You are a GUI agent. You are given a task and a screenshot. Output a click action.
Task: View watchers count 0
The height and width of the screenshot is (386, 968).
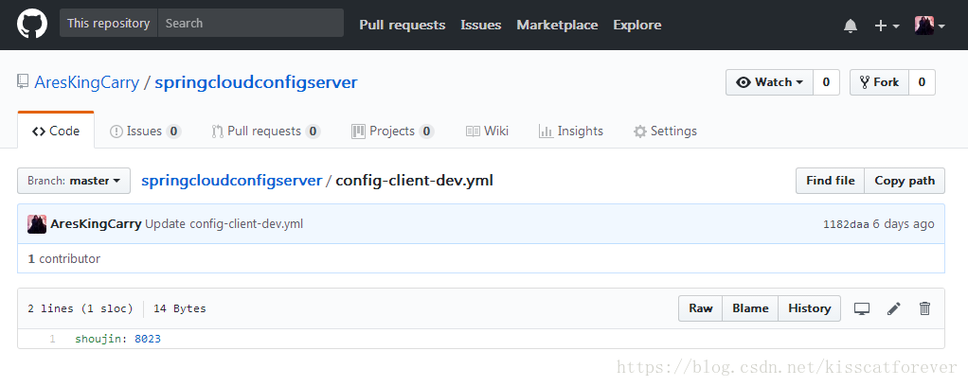click(827, 82)
